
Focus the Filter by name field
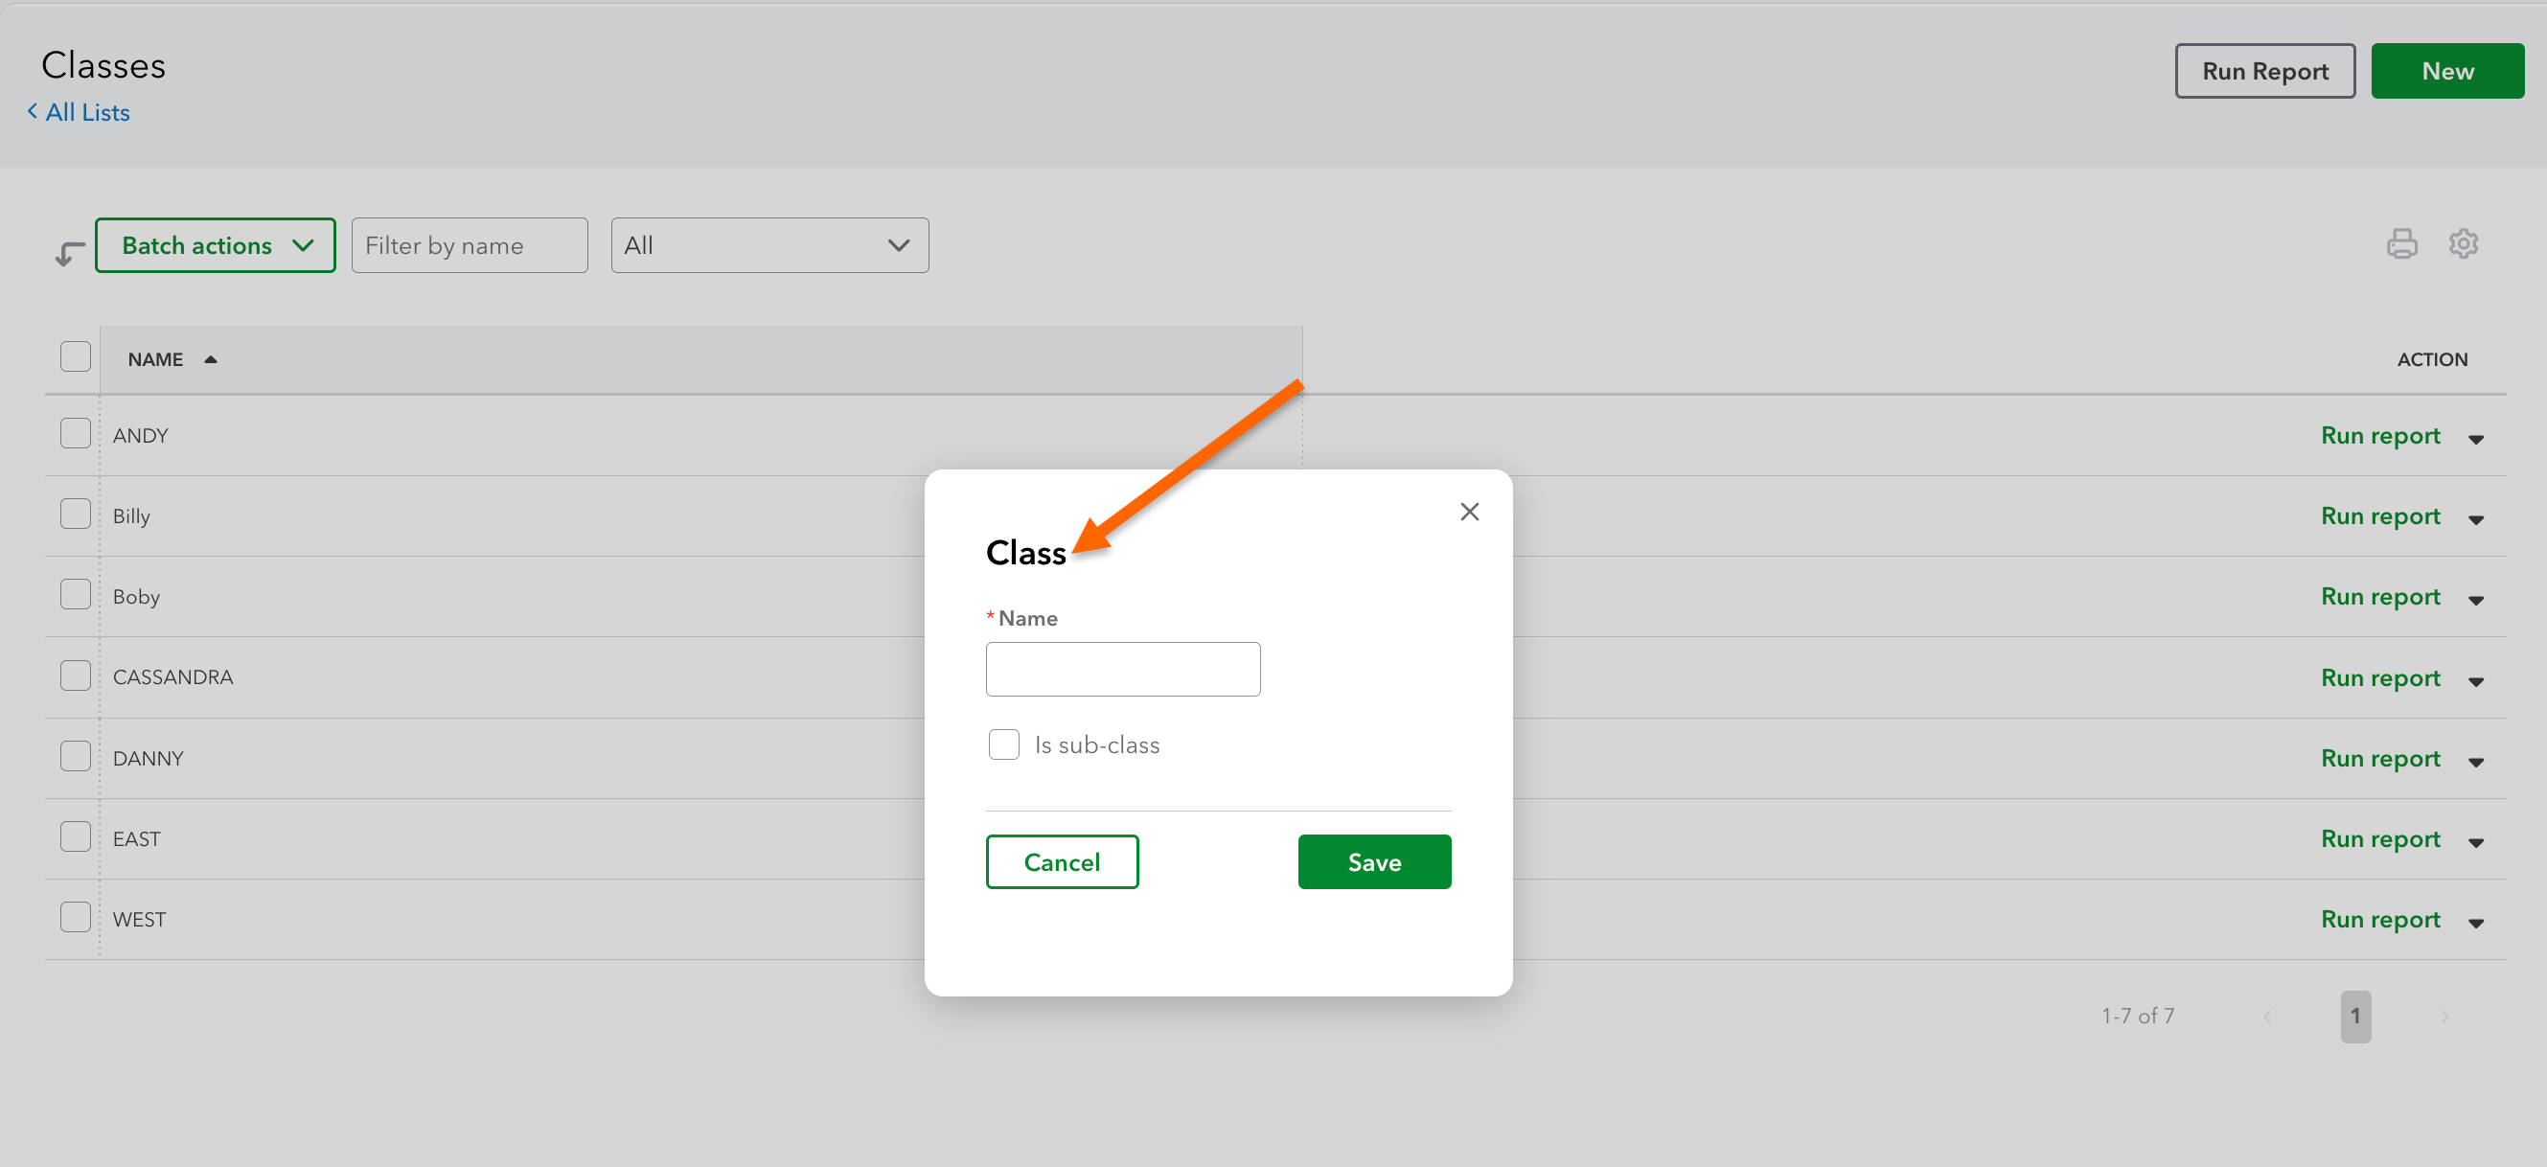(470, 245)
